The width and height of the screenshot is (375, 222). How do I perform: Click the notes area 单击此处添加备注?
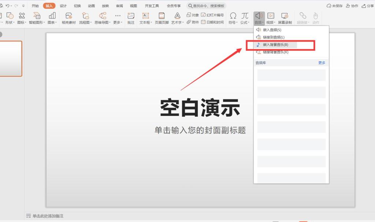coord(48,216)
